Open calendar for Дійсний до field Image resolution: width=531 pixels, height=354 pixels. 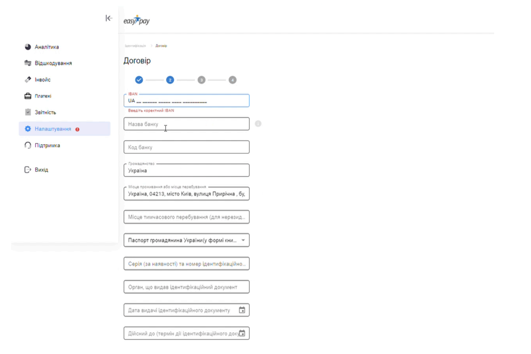(242, 333)
